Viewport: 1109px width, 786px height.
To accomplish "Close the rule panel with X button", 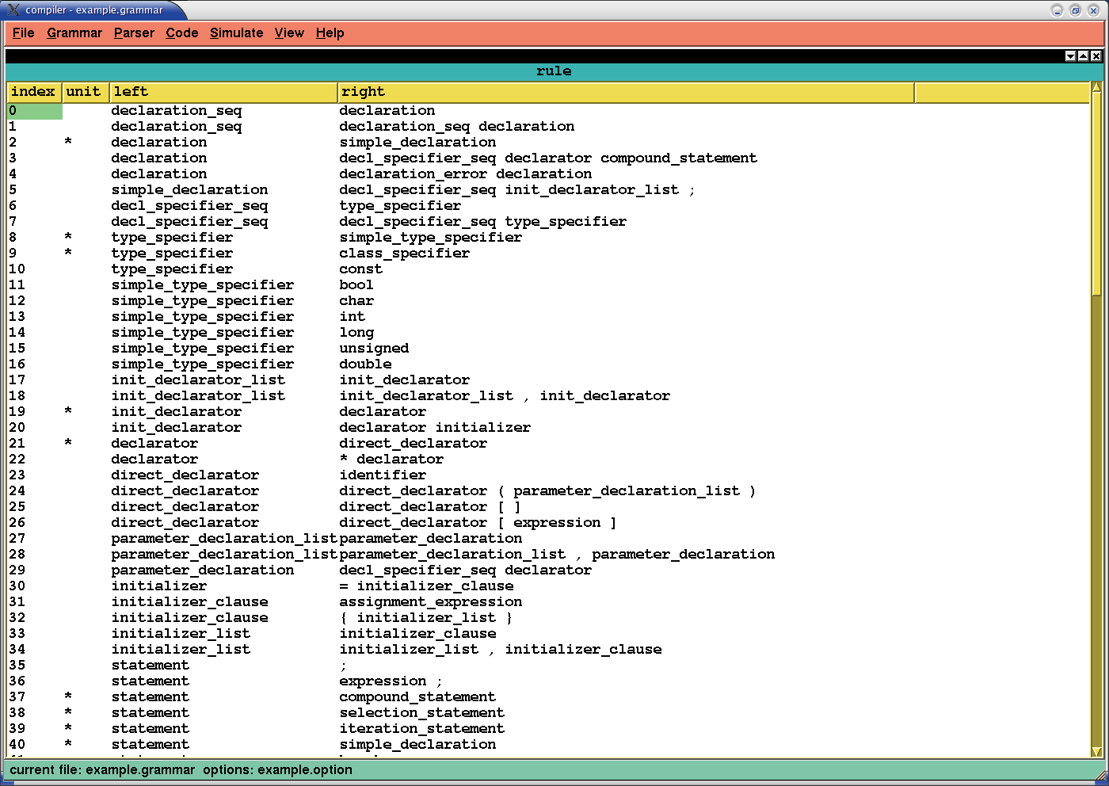I will 1096,56.
